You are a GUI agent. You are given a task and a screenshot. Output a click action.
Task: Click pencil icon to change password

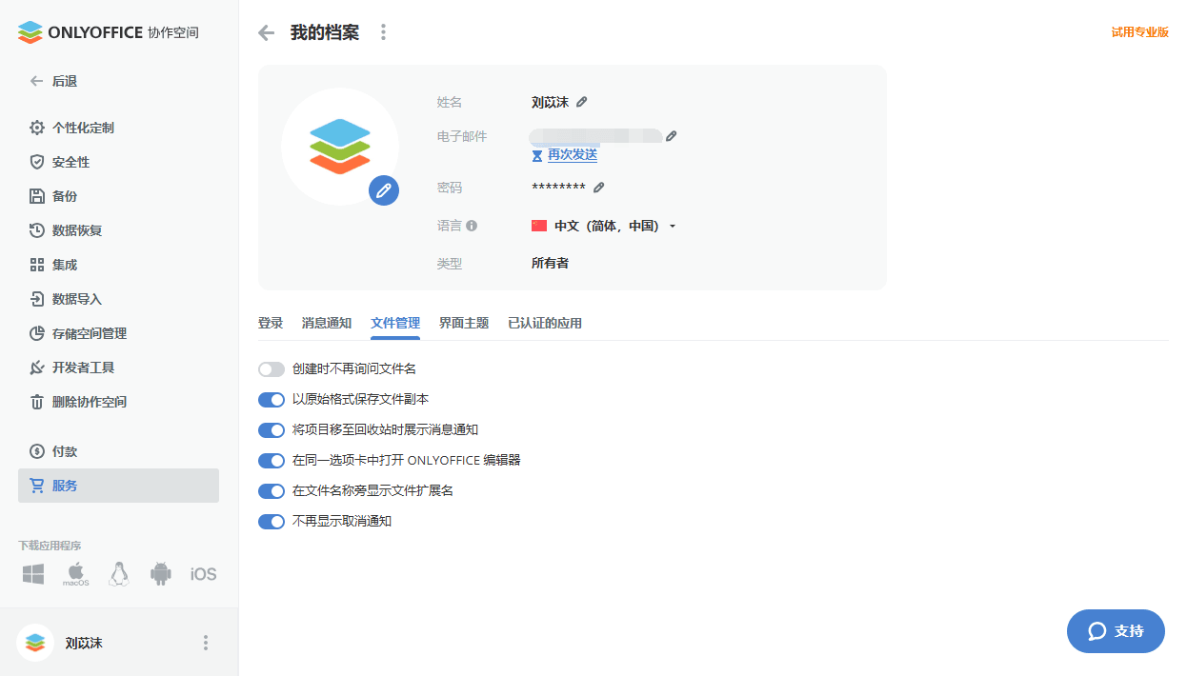tap(598, 188)
